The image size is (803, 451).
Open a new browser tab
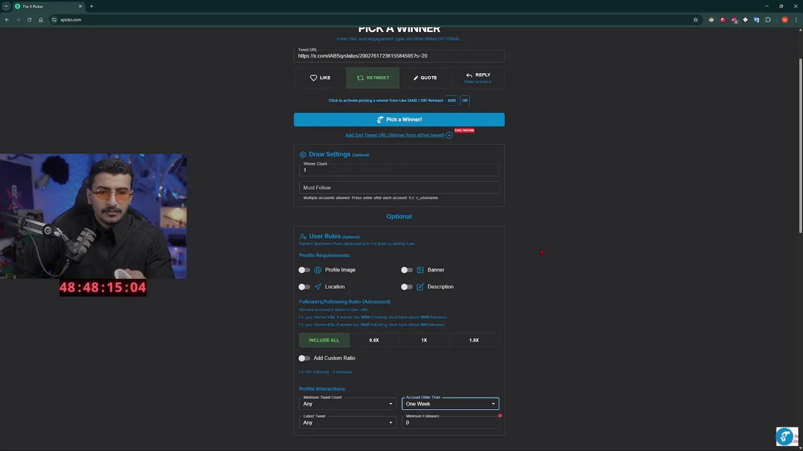click(92, 6)
